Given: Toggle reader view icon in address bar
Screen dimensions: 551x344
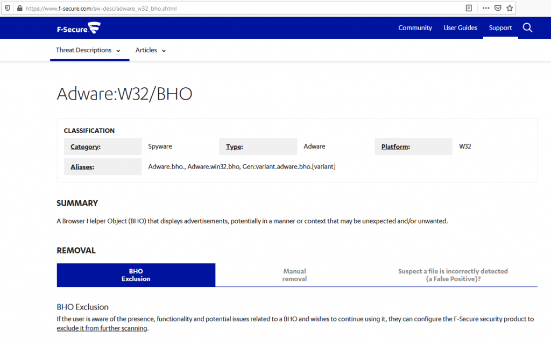Looking at the screenshot, I should pos(469,8).
